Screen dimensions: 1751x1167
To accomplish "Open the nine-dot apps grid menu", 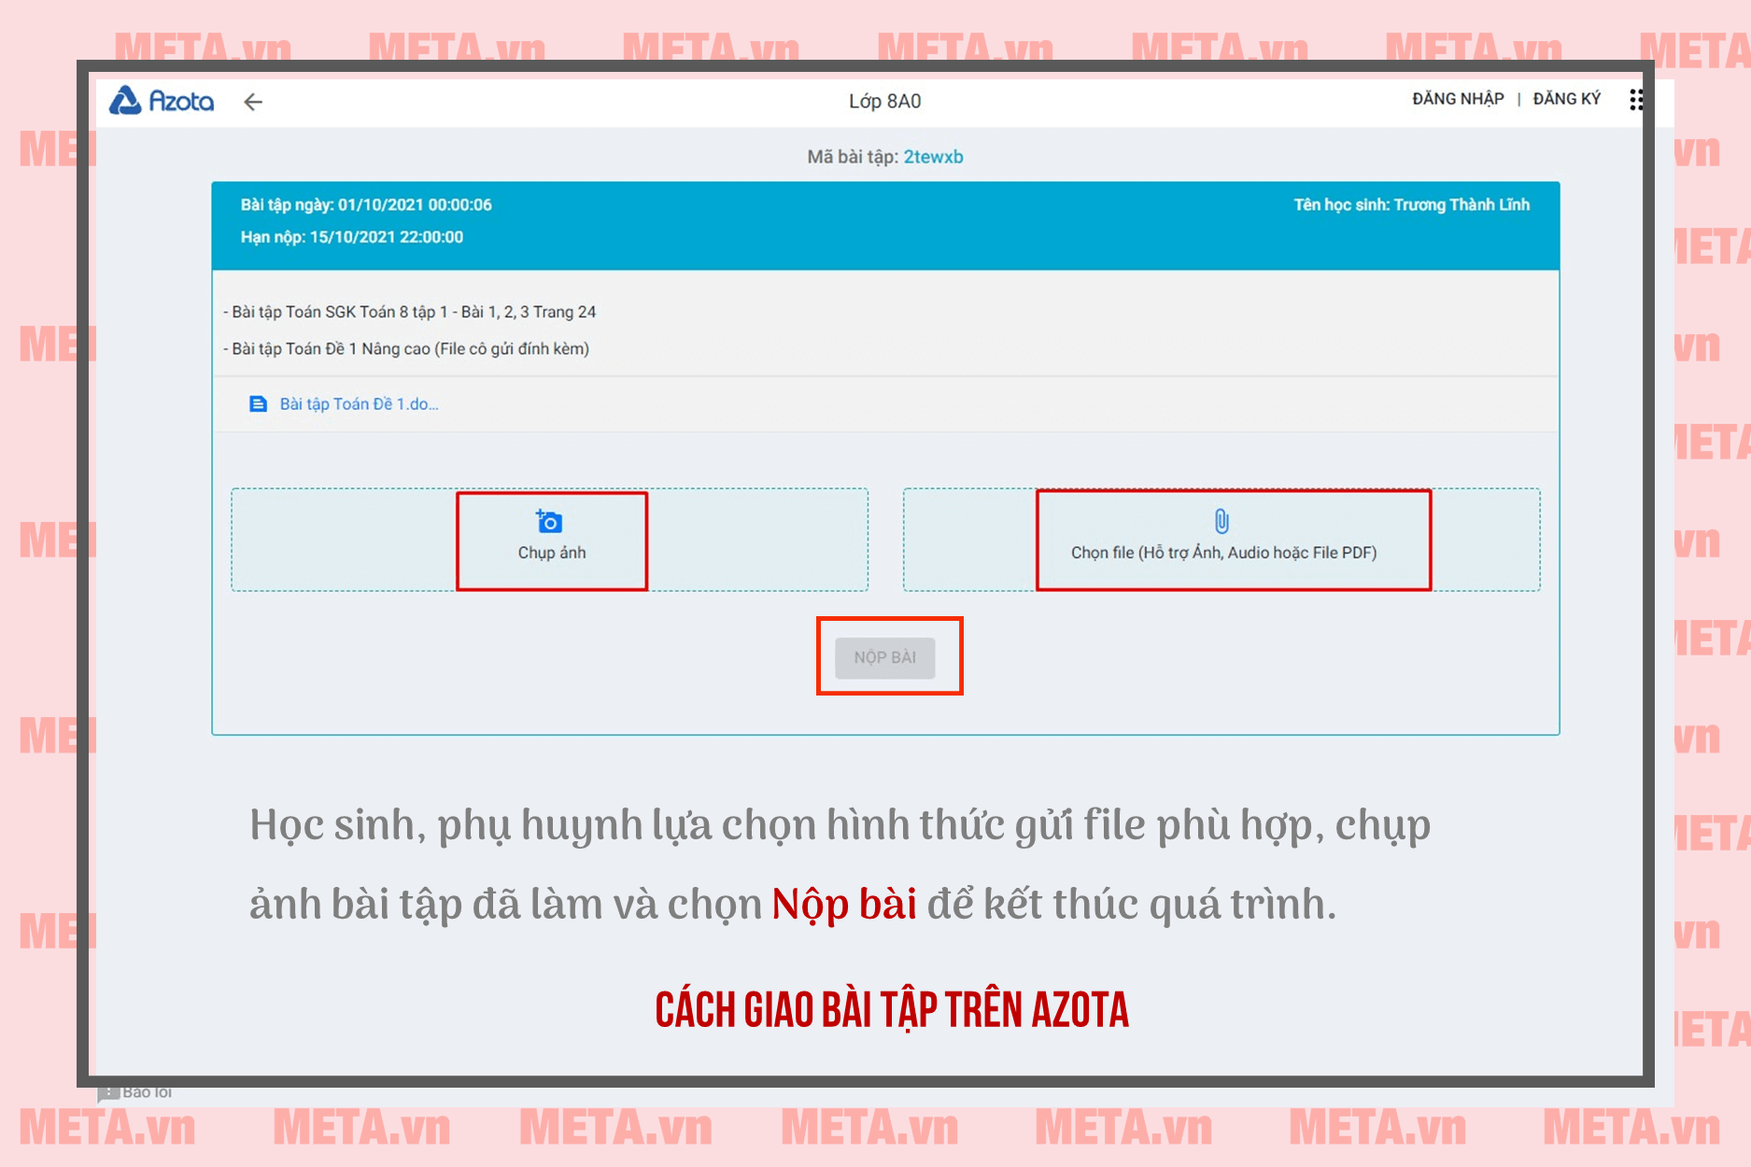I will point(1635,100).
